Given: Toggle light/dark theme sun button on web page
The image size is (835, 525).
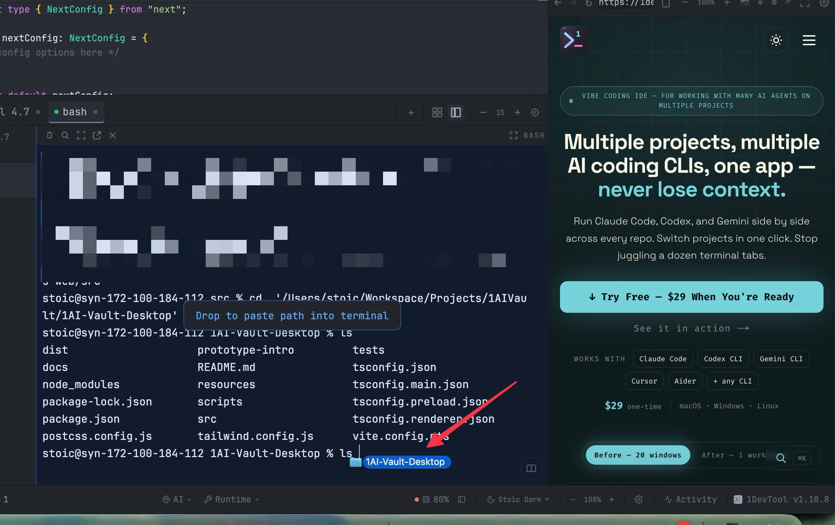Looking at the screenshot, I should coord(776,40).
